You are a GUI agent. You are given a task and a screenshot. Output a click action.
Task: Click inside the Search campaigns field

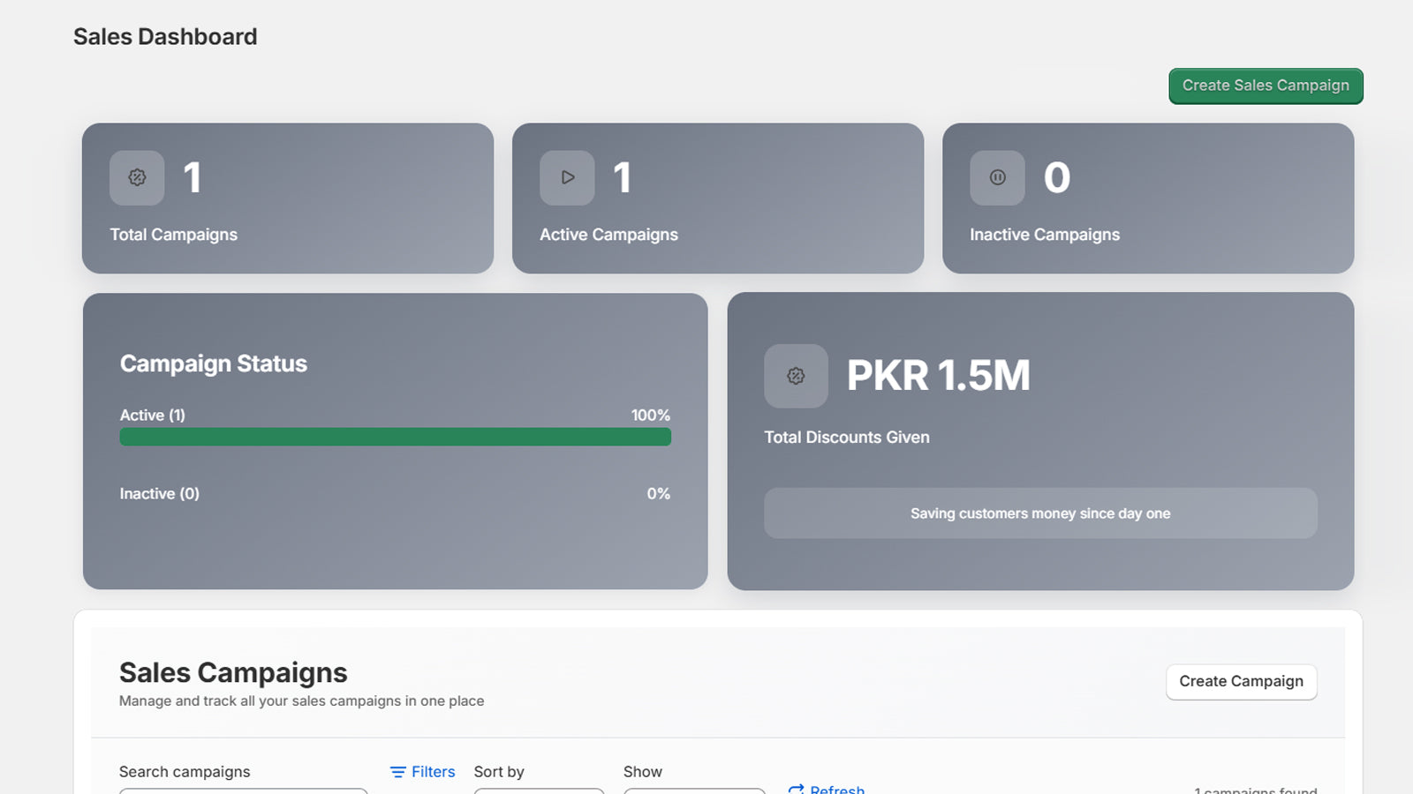(x=243, y=790)
